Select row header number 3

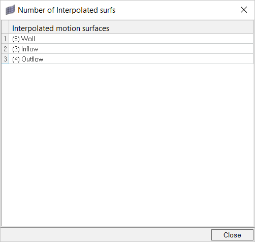(x=5, y=59)
